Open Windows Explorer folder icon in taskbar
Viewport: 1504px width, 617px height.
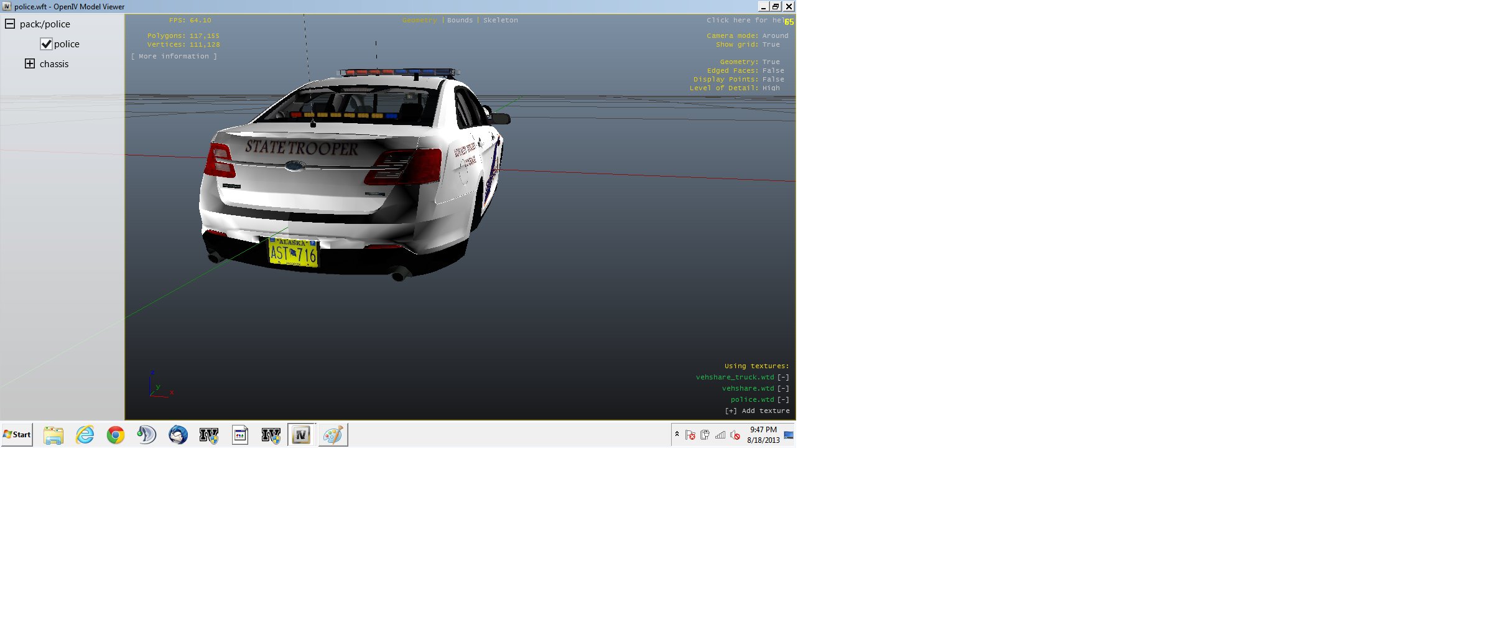[53, 435]
